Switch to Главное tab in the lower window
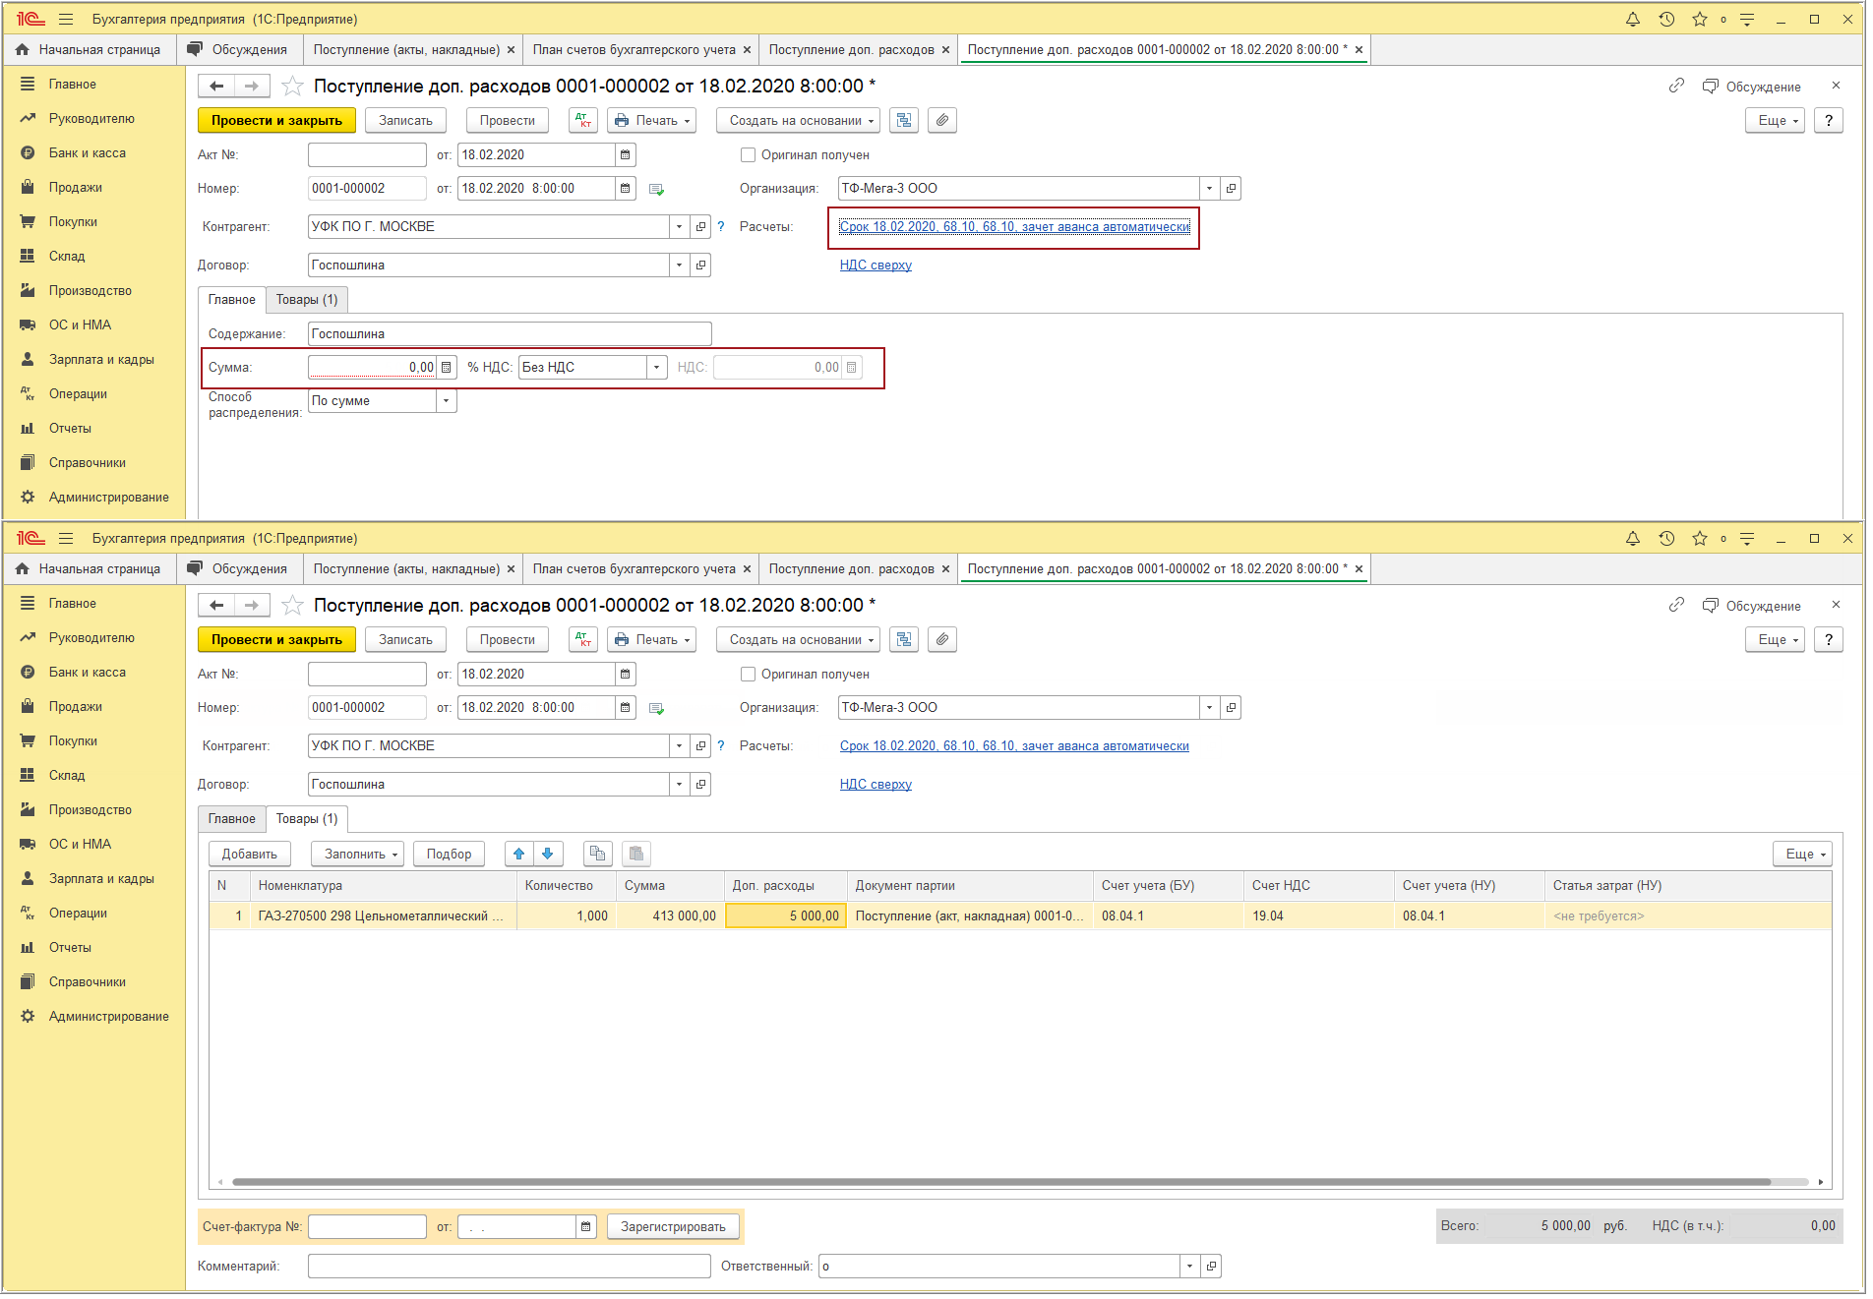 (232, 819)
